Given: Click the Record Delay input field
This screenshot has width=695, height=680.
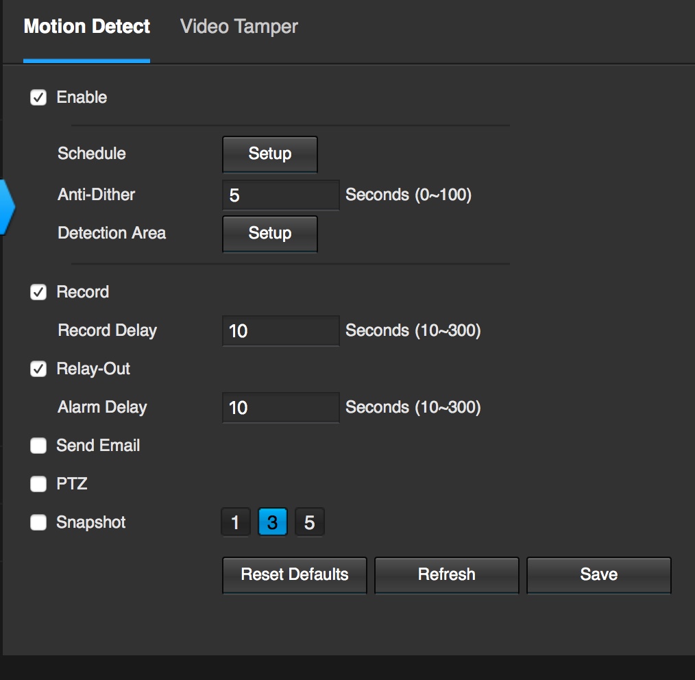Looking at the screenshot, I should click(x=281, y=330).
